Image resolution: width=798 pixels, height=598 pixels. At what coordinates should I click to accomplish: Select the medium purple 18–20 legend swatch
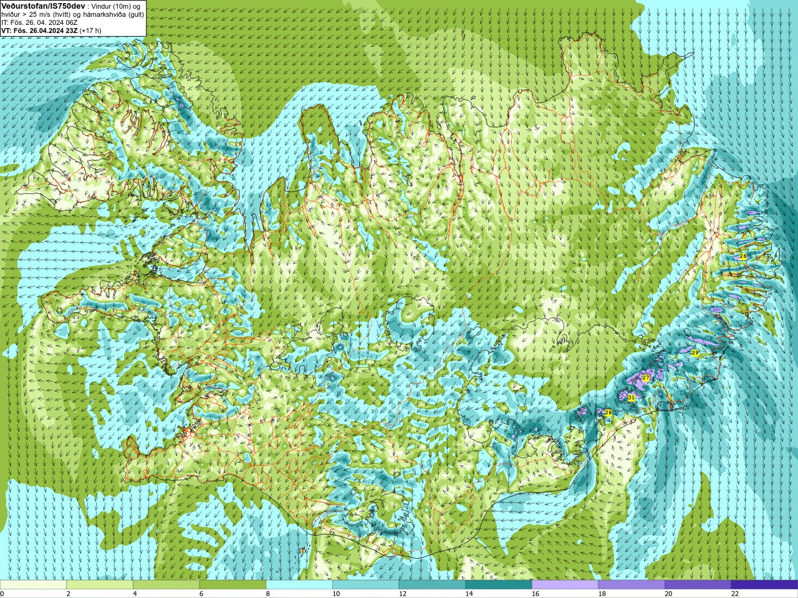(632, 585)
